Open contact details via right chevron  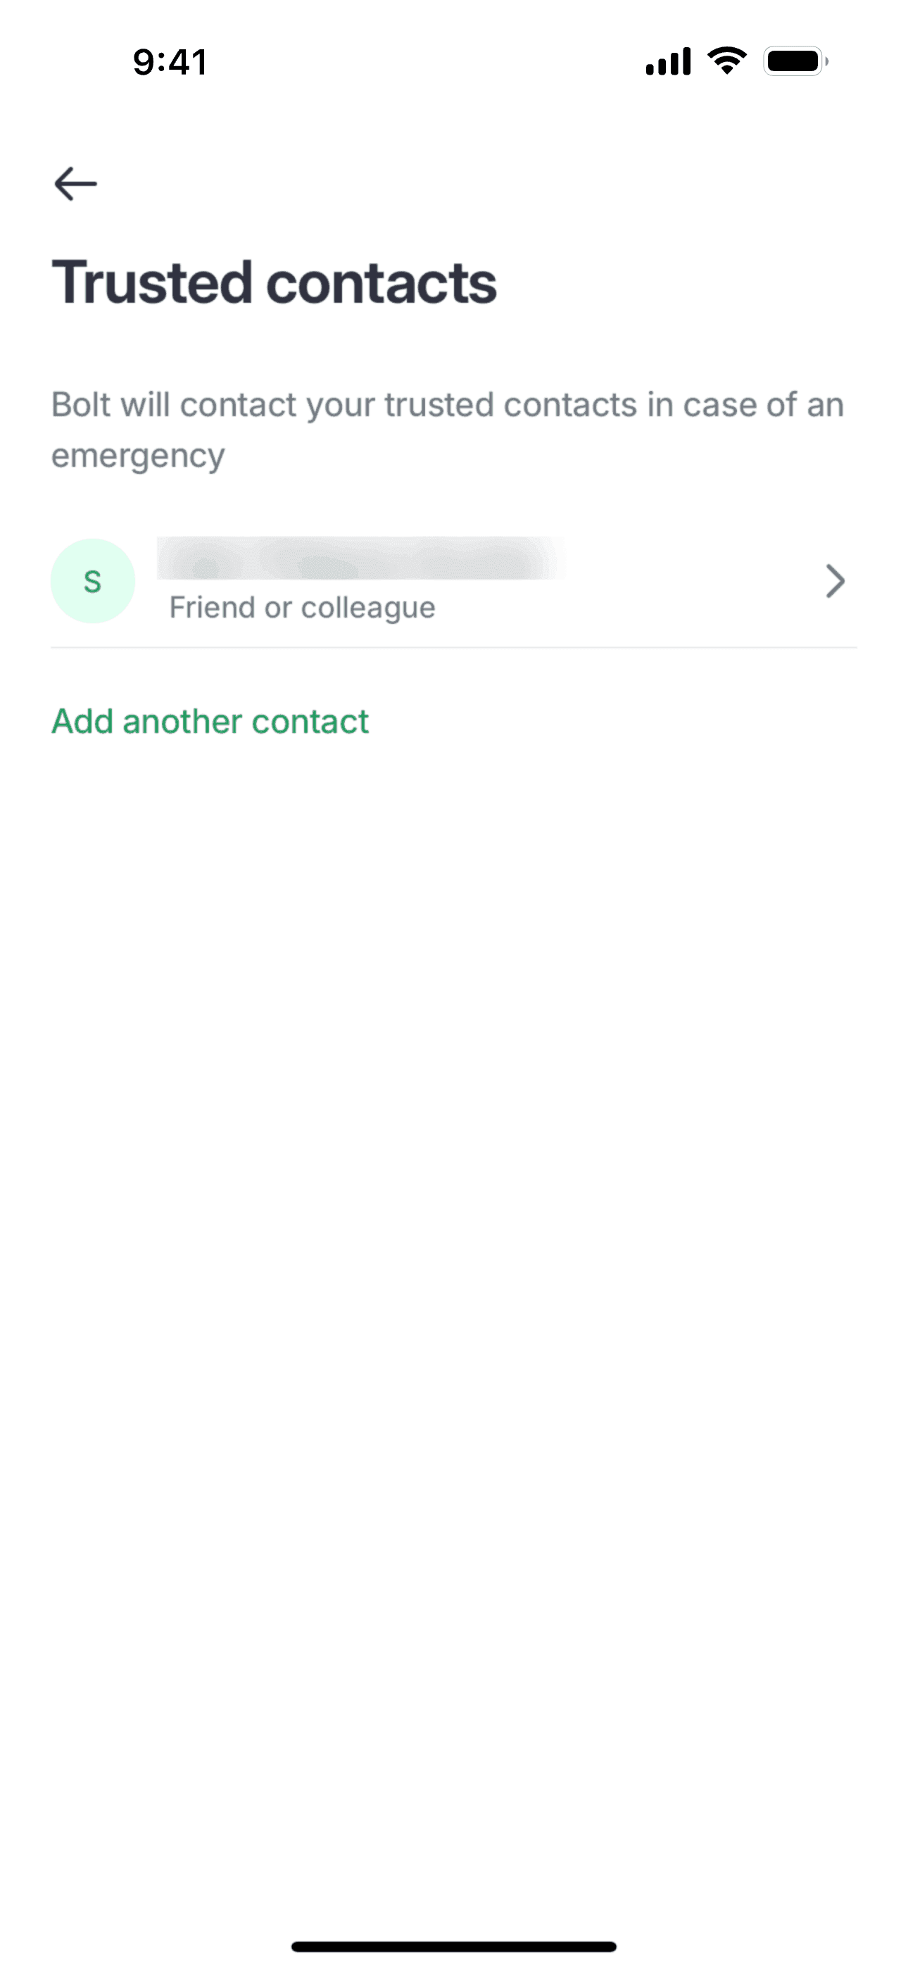tap(835, 581)
